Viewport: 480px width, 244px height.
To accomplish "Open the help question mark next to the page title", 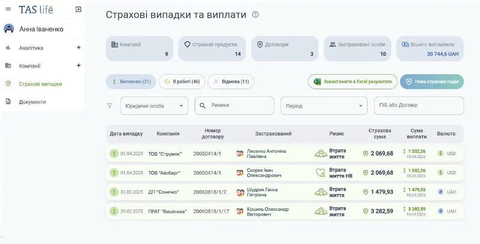I will pos(255,15).
